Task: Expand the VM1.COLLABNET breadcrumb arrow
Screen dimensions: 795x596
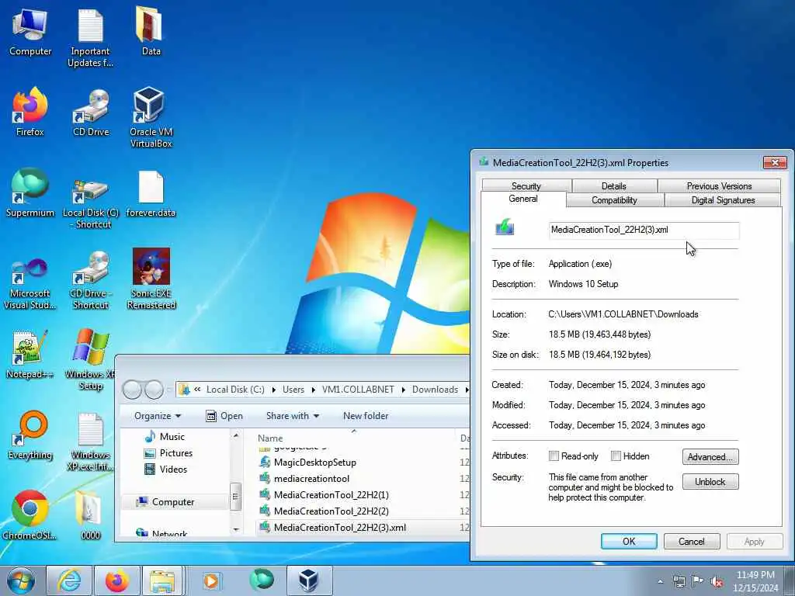Action: point(404,390)
